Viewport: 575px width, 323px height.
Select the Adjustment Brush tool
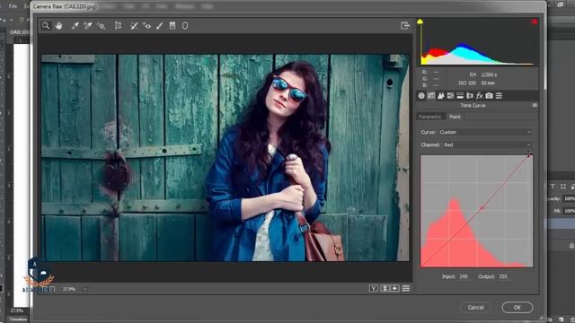pos(160,26)
